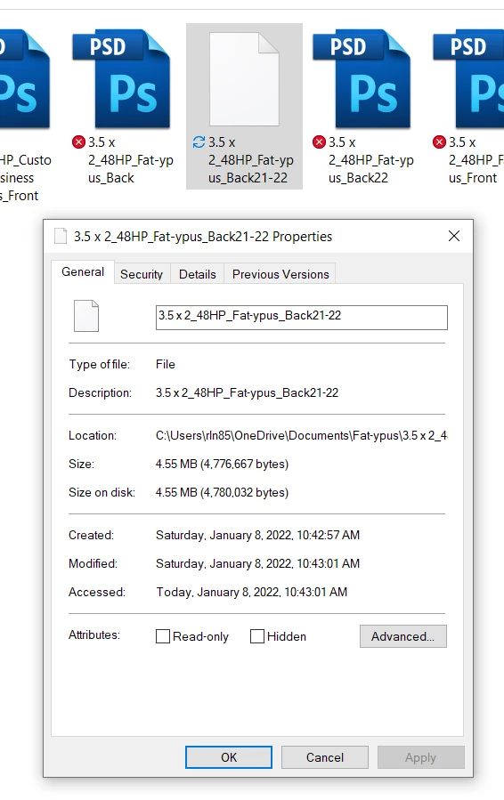Screen dimensions: 504x800
Task: Click the Modified date value
Action: [258, 564]
